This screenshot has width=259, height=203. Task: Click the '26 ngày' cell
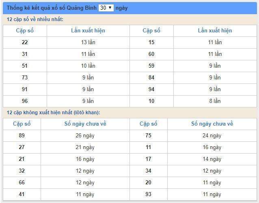(85, 135)
